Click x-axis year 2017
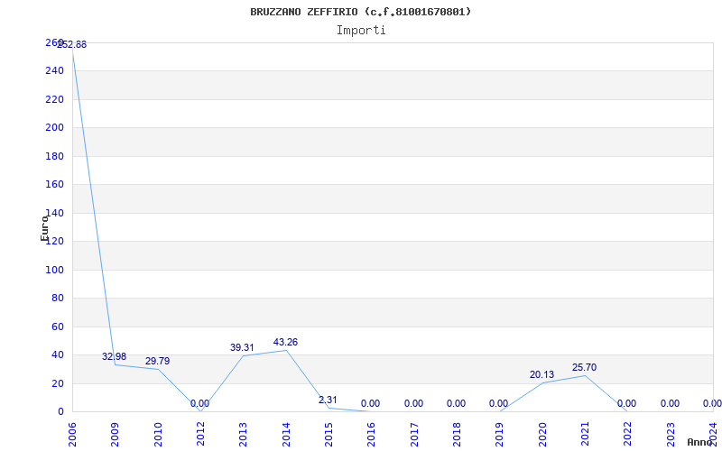Image resolution: width=722 pixels, height=451 pixels. click(x=414, y=435)
